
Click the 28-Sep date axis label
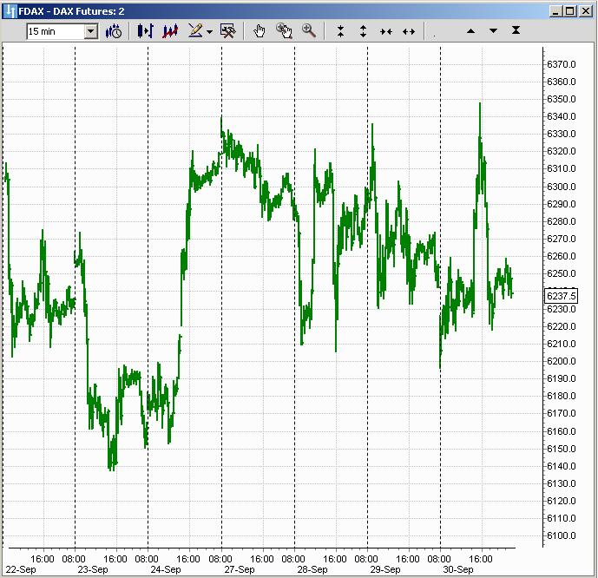point(312,569)
